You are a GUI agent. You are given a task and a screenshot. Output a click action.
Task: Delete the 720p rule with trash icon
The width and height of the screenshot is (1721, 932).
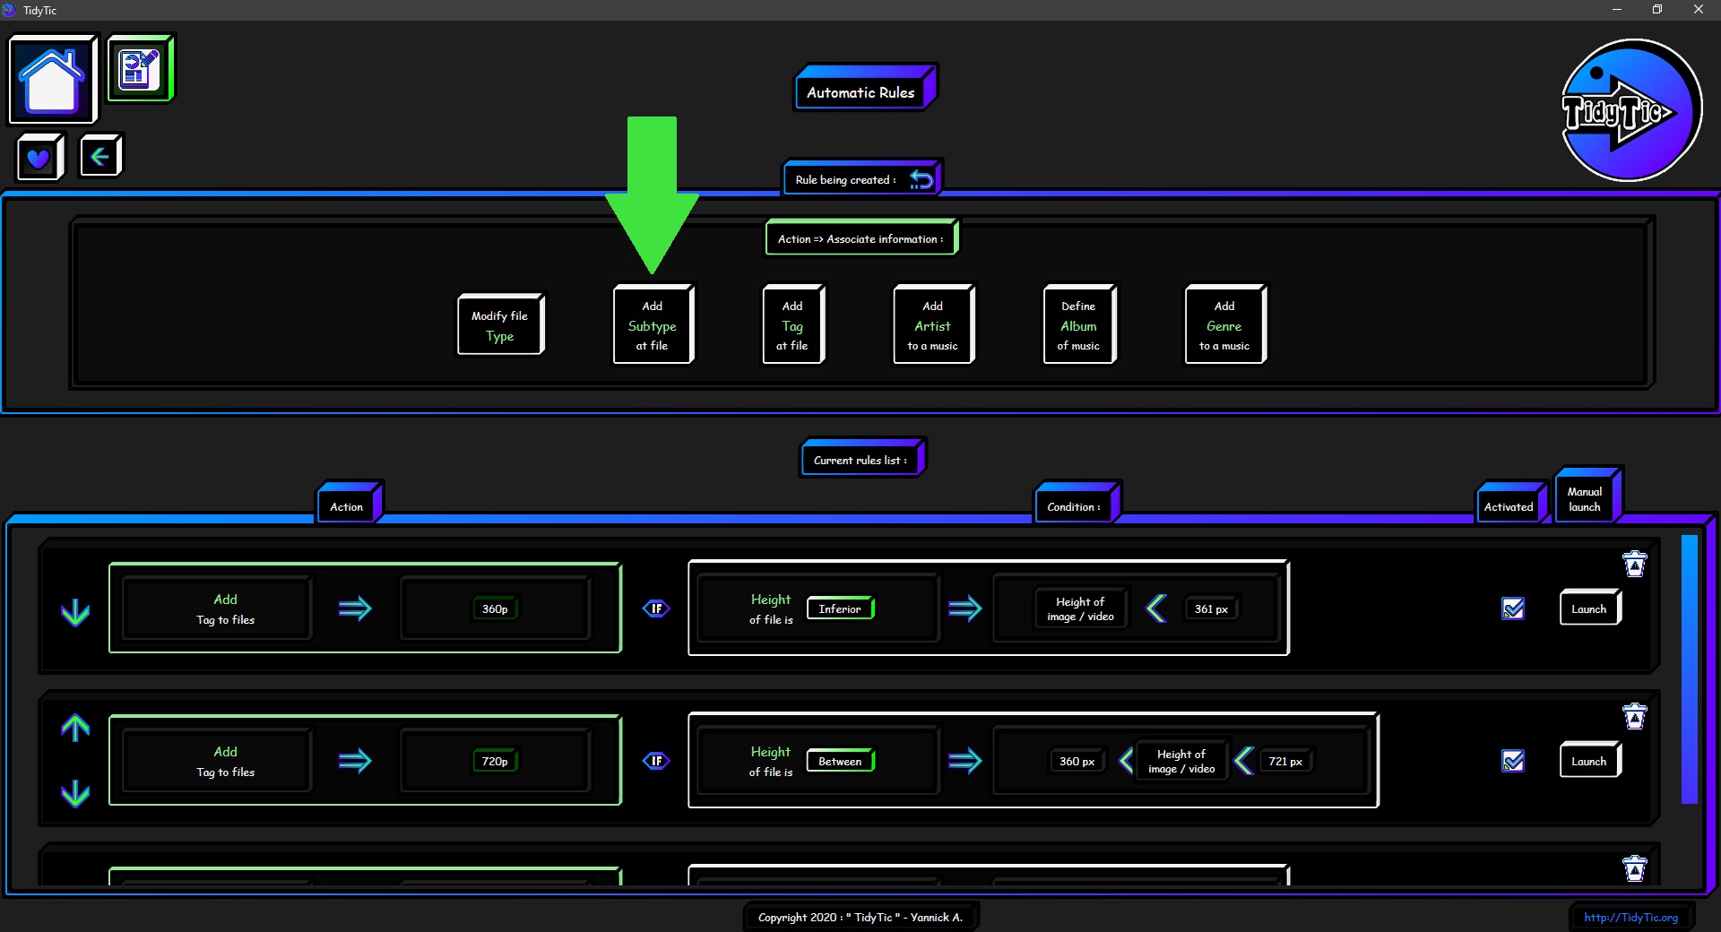[x=1634, y=716]
